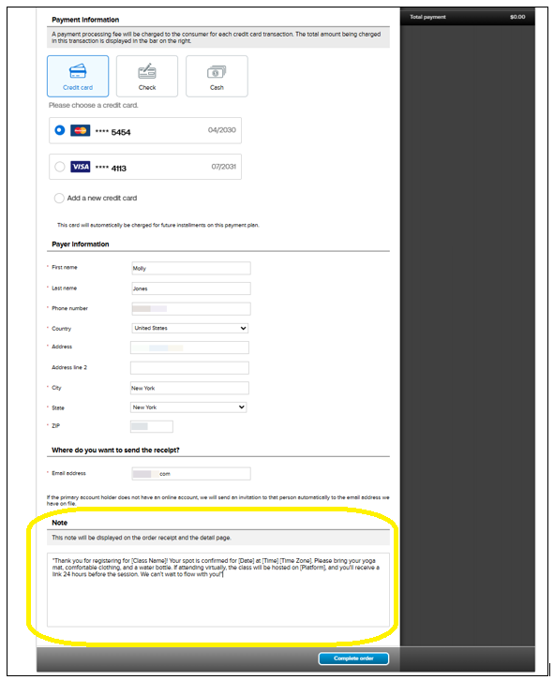This screenshot has height=680, width=554.
Task: Select the Credit card payment icon
Action: pyautogui.click(x=78, y=71)
